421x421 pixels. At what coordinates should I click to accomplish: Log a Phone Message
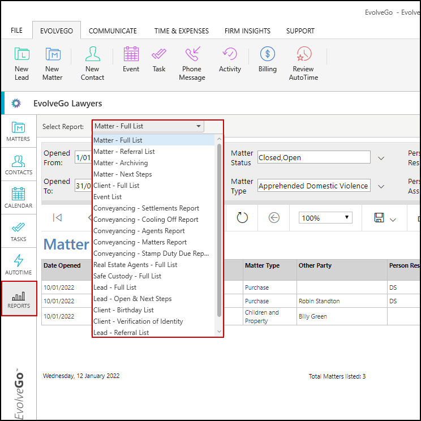[192, 64]
